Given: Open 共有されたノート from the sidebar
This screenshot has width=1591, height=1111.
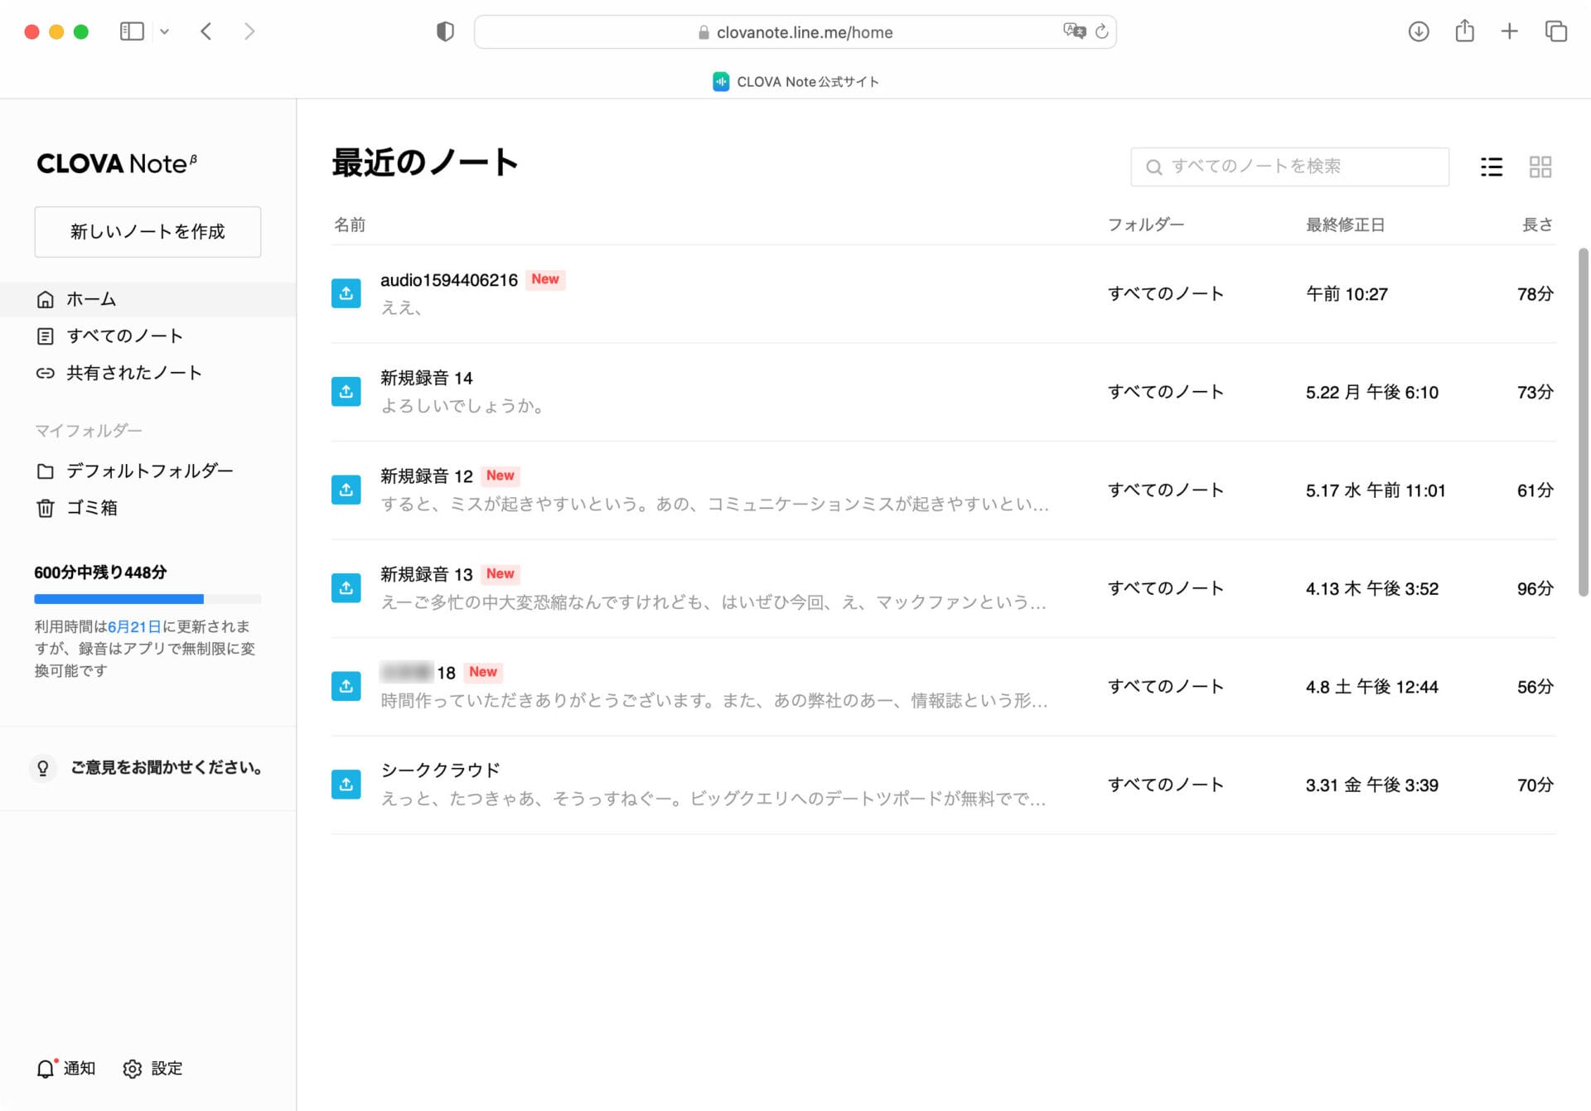Looking at the screenshot, I should (x=46, y=373).
